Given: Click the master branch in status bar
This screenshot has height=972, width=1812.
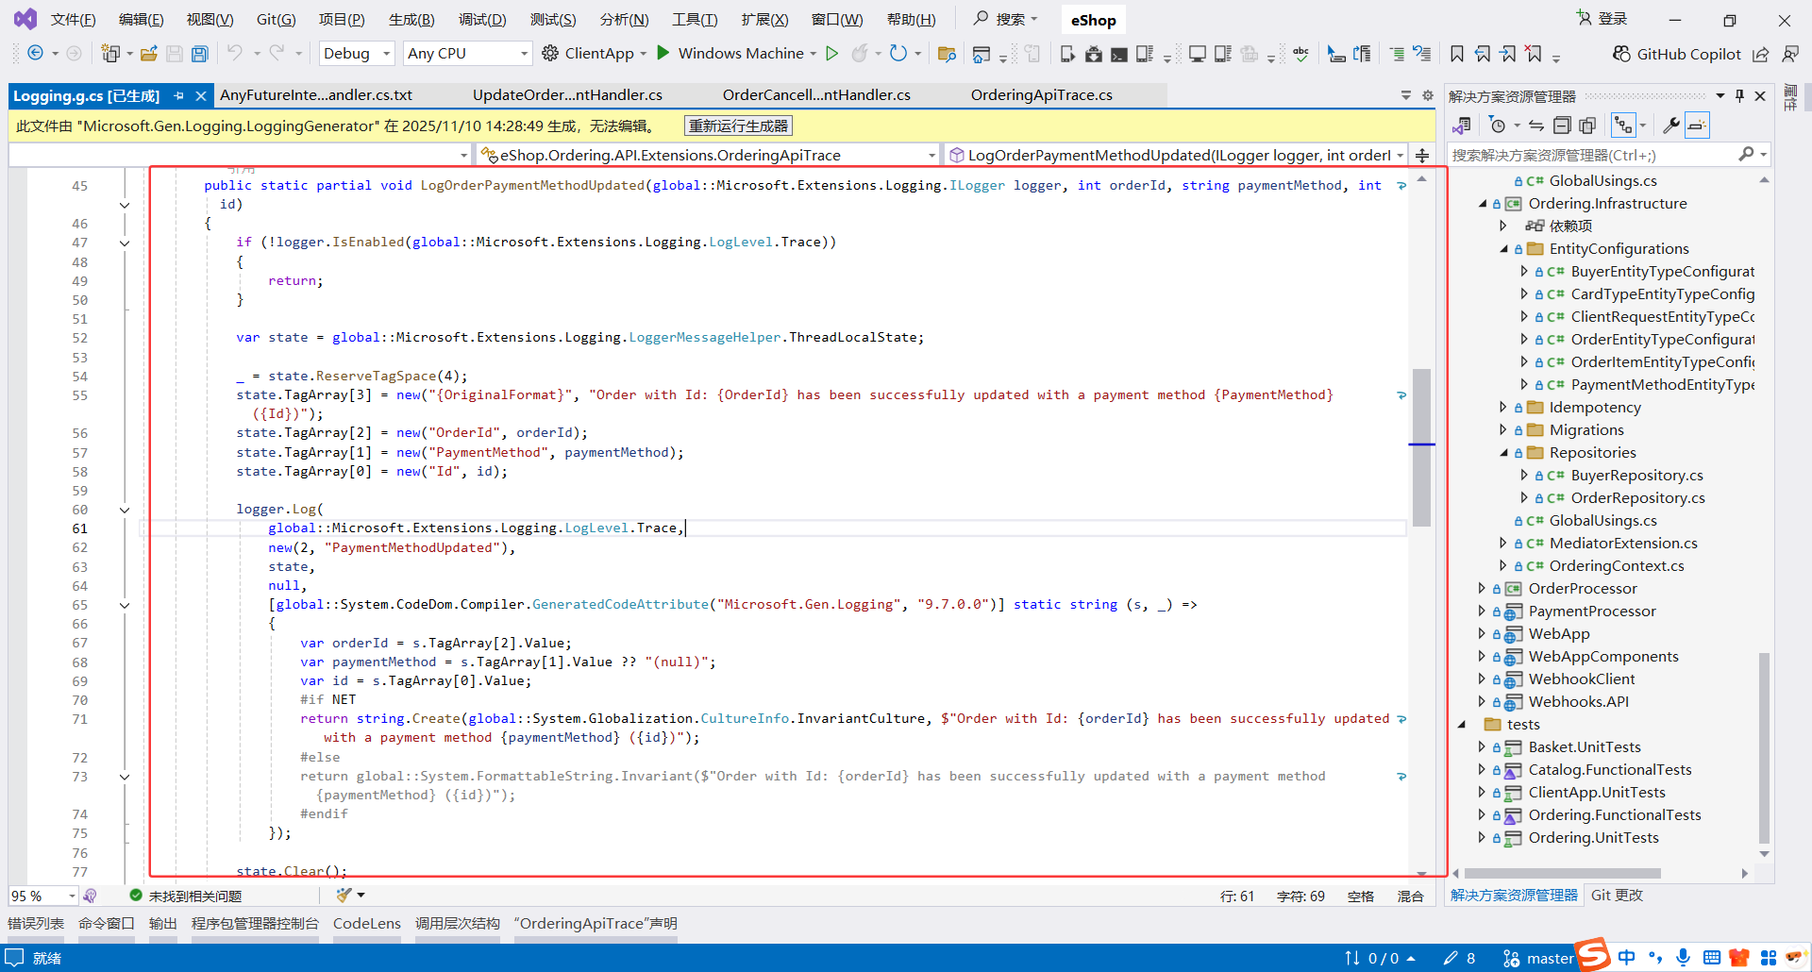Looking at the screenshot, I should point(1539,958).
